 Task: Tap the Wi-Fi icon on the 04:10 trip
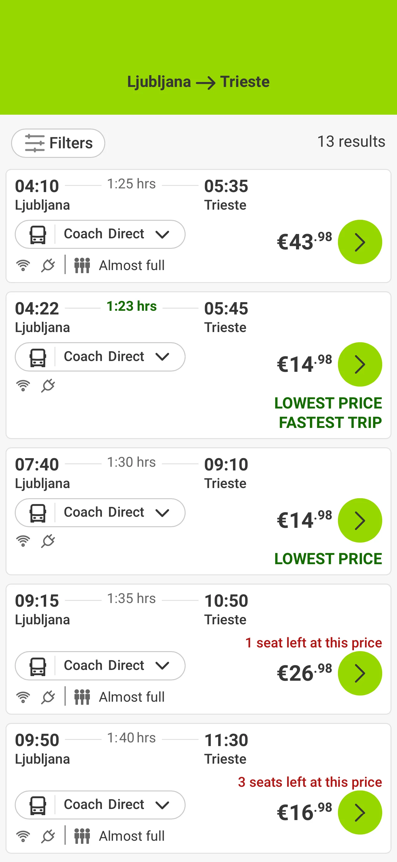[x=23, y=265]
